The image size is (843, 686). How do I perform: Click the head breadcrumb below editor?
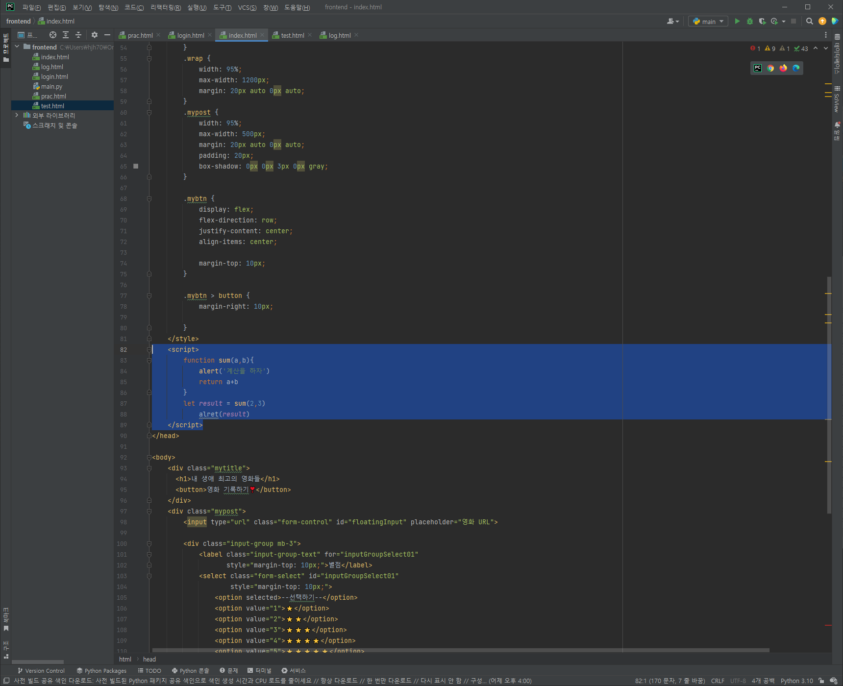click(x=149, y=659)
